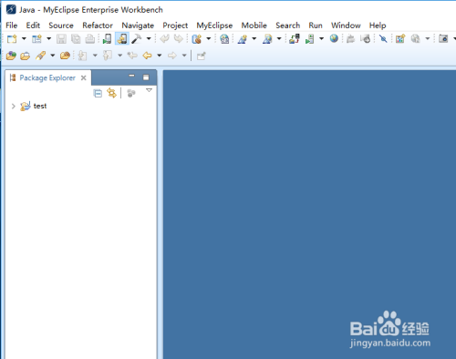Click the Last Edit Location arrow icon
The height and width of the screenshot is (359, 456).
click(x=132, y=56)
